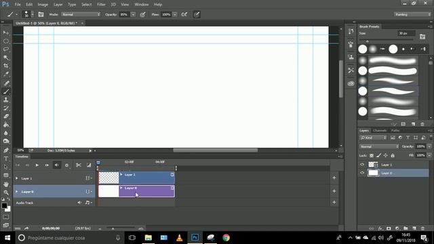Click the Layer 1 thumbnail in Layers panel
The height and width of the screenshot is (244, 434).
click(373, 165)
